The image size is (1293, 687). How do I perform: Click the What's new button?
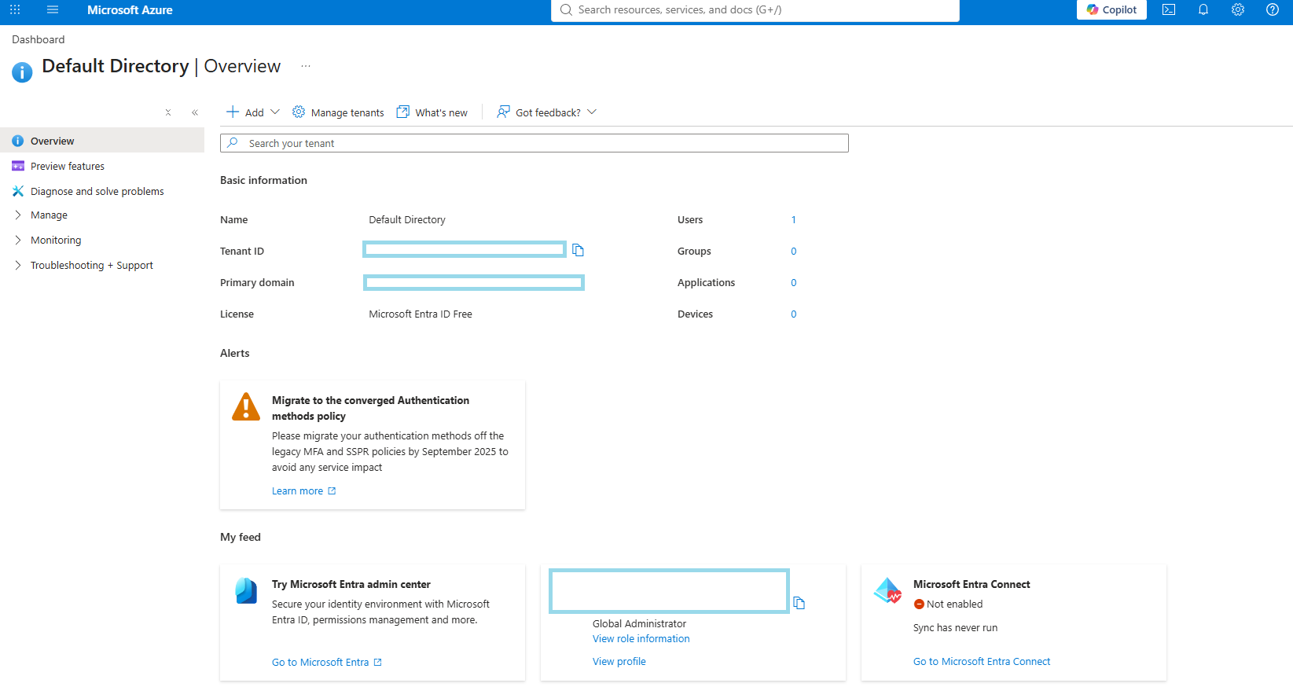(432, 112)
